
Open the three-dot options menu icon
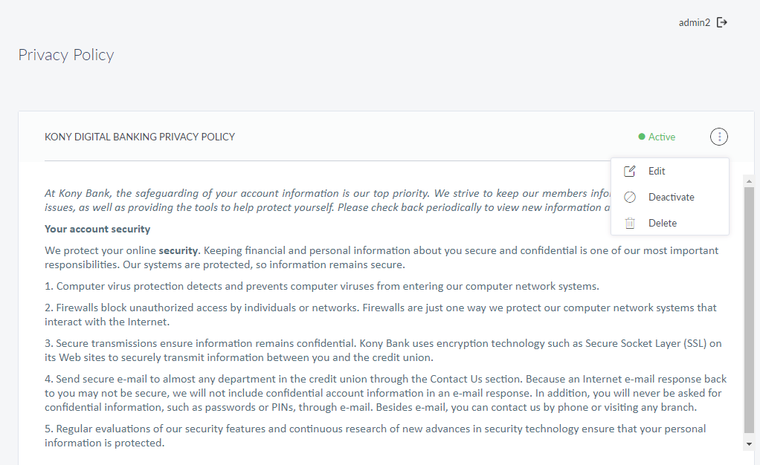coord(719,137)
